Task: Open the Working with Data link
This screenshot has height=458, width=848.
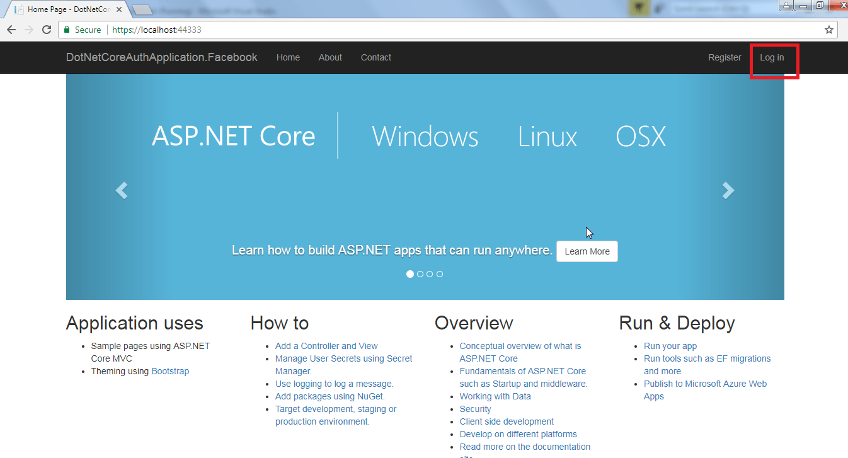Action: pyautogui.click(x=495, y=396)
